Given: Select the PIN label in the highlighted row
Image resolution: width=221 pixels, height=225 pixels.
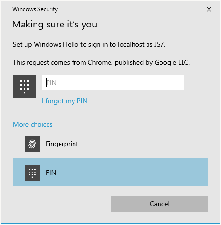Looking at the screenshot, I should (x=51, y=172).
